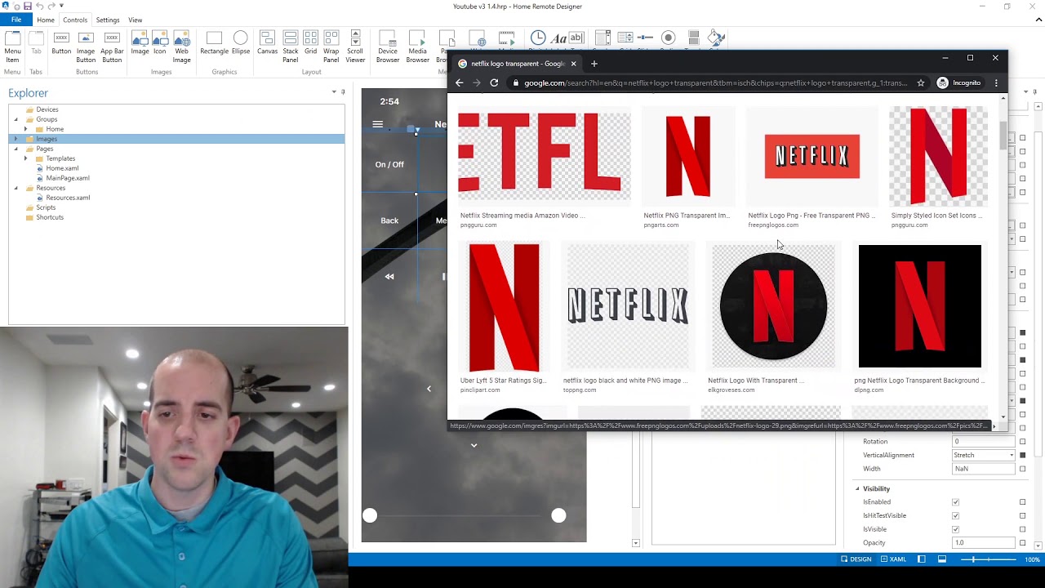Collapse the Groups tree node
The image size is (1045, 588).
pos(16,119)
